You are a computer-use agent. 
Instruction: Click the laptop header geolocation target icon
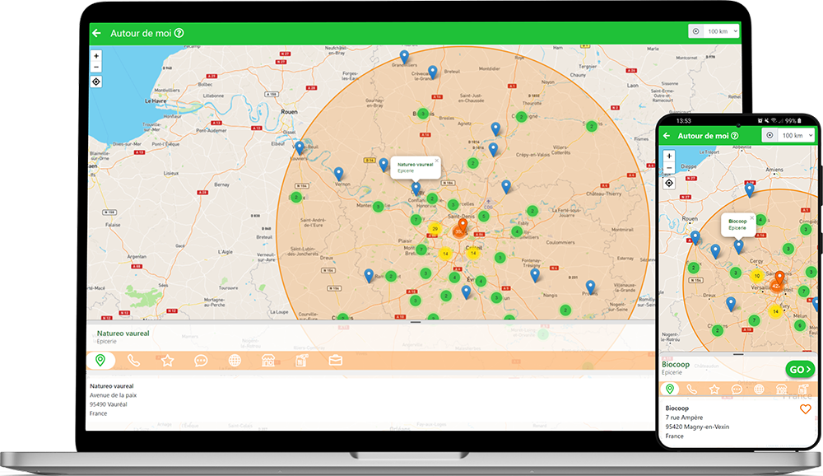click(x=696, y=31)
